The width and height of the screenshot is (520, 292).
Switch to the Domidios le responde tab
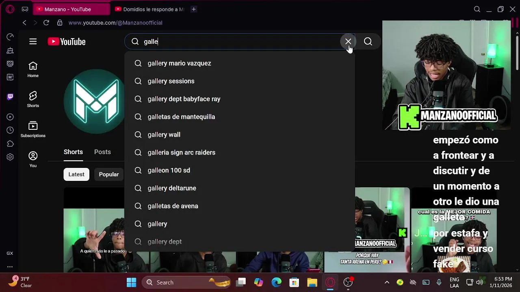click(x=149, y=9)
